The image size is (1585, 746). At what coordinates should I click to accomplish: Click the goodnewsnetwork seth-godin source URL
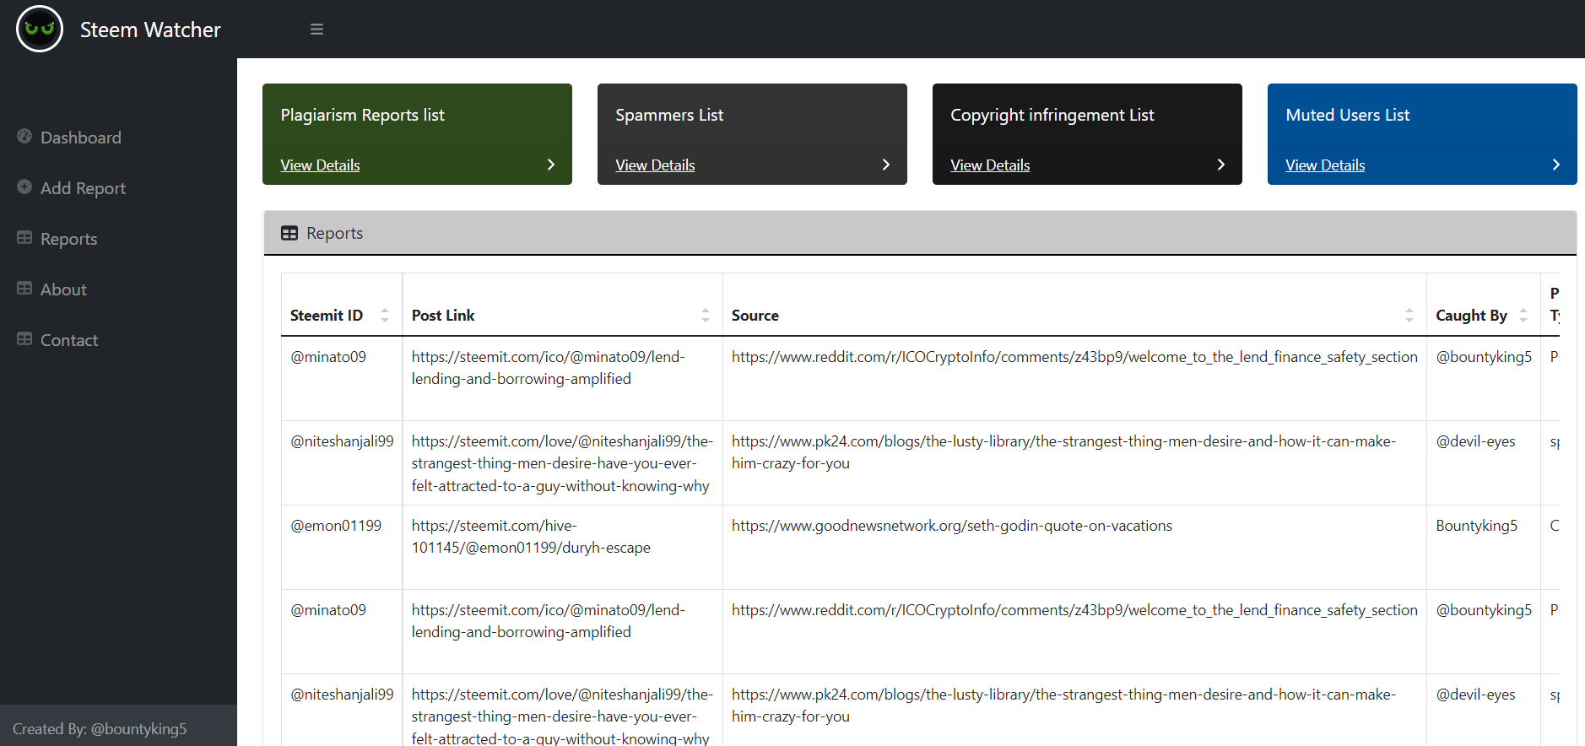[952, 526]
